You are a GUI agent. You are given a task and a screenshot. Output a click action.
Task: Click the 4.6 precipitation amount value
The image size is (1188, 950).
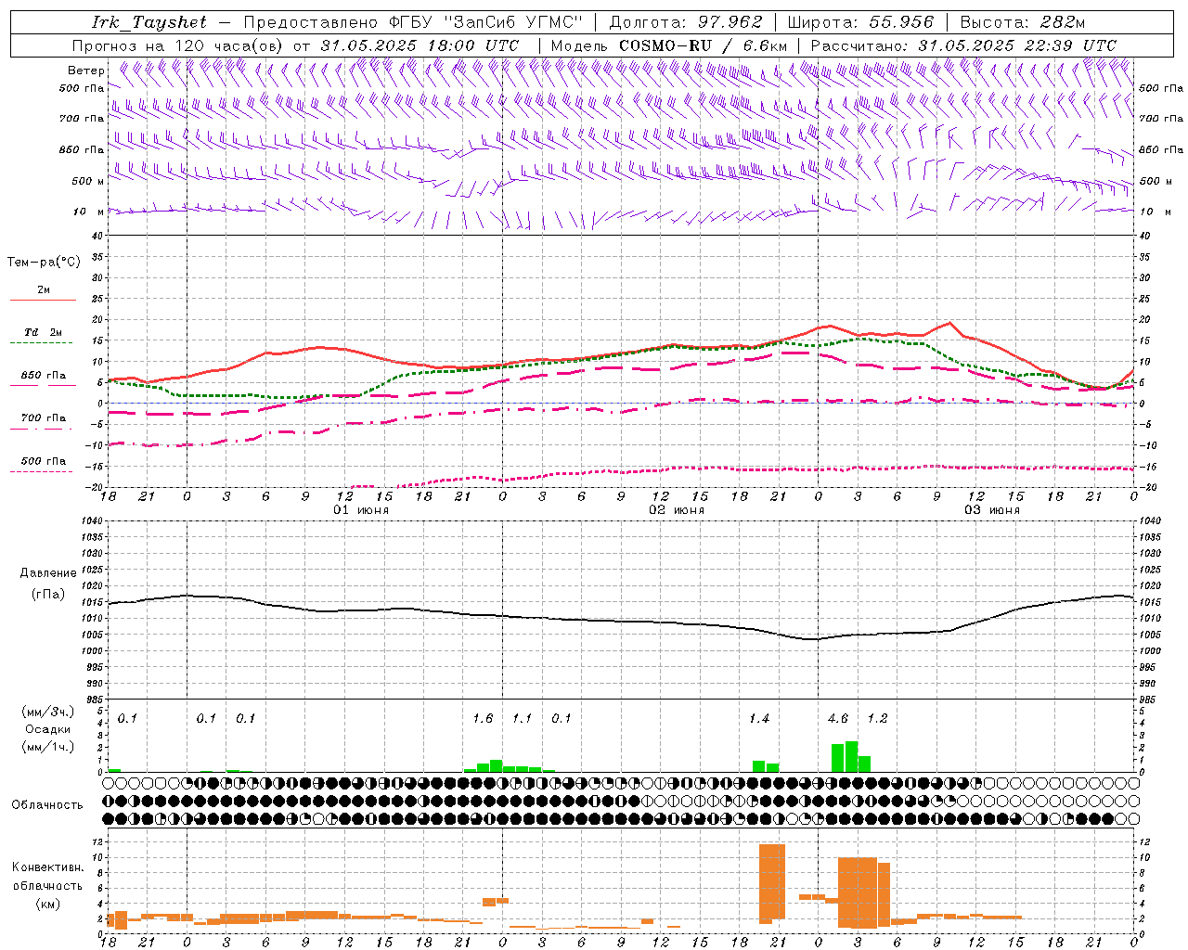tap(837, 719)
